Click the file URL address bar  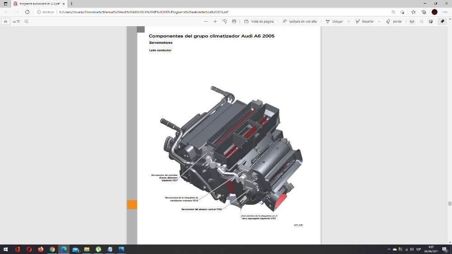[x=144, y=12]
